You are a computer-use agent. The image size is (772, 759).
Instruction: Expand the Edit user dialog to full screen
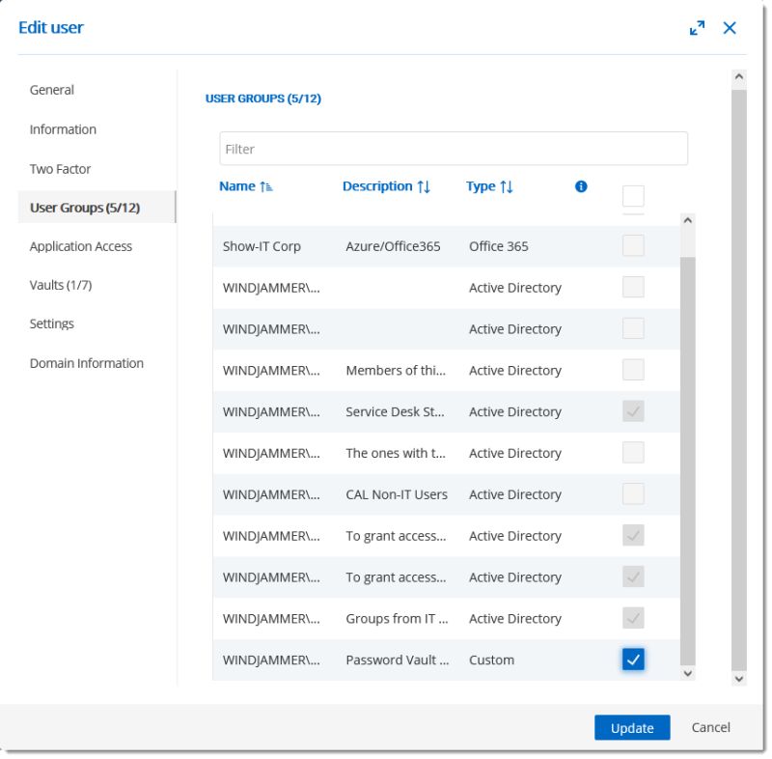click(x=697, y=30)
